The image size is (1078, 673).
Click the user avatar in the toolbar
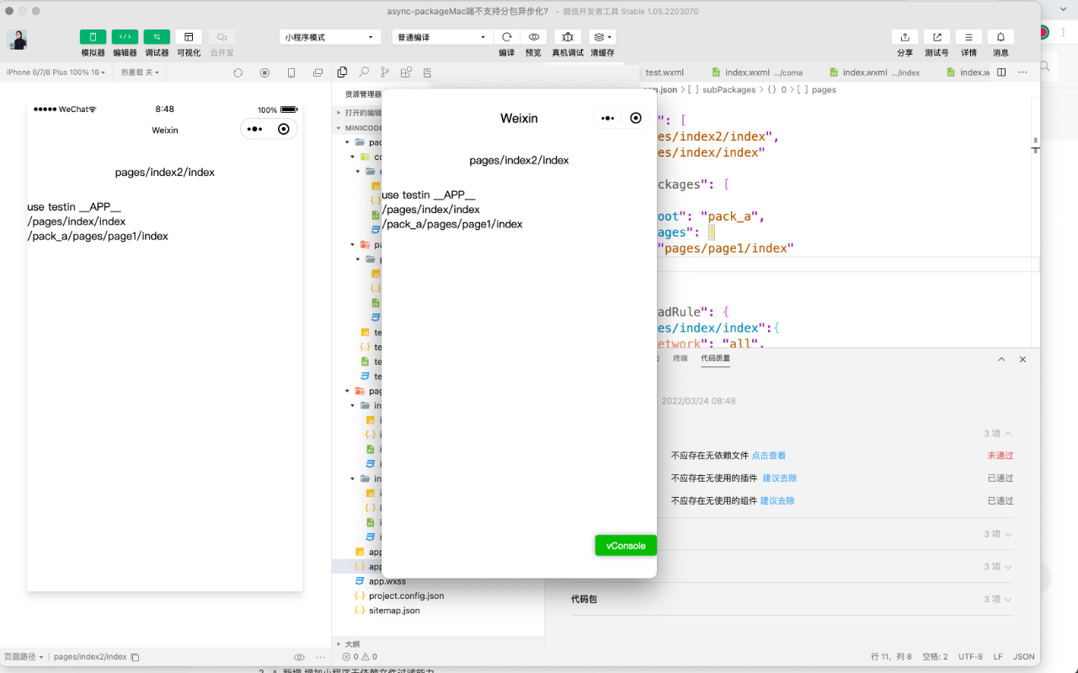click(18, 40)
